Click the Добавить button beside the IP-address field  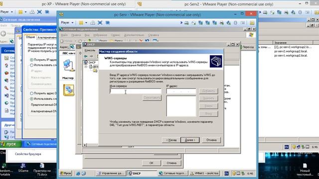[x=208, y=90]
